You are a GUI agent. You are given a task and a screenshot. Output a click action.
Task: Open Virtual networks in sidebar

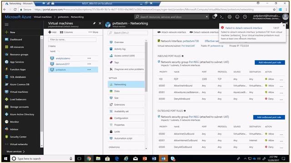(x=19, y=144)
